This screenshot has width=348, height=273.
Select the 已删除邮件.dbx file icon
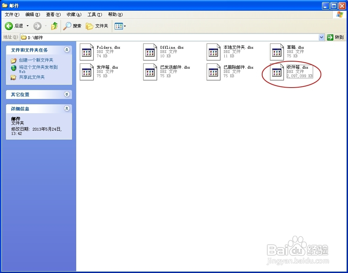tap(213, 72)
